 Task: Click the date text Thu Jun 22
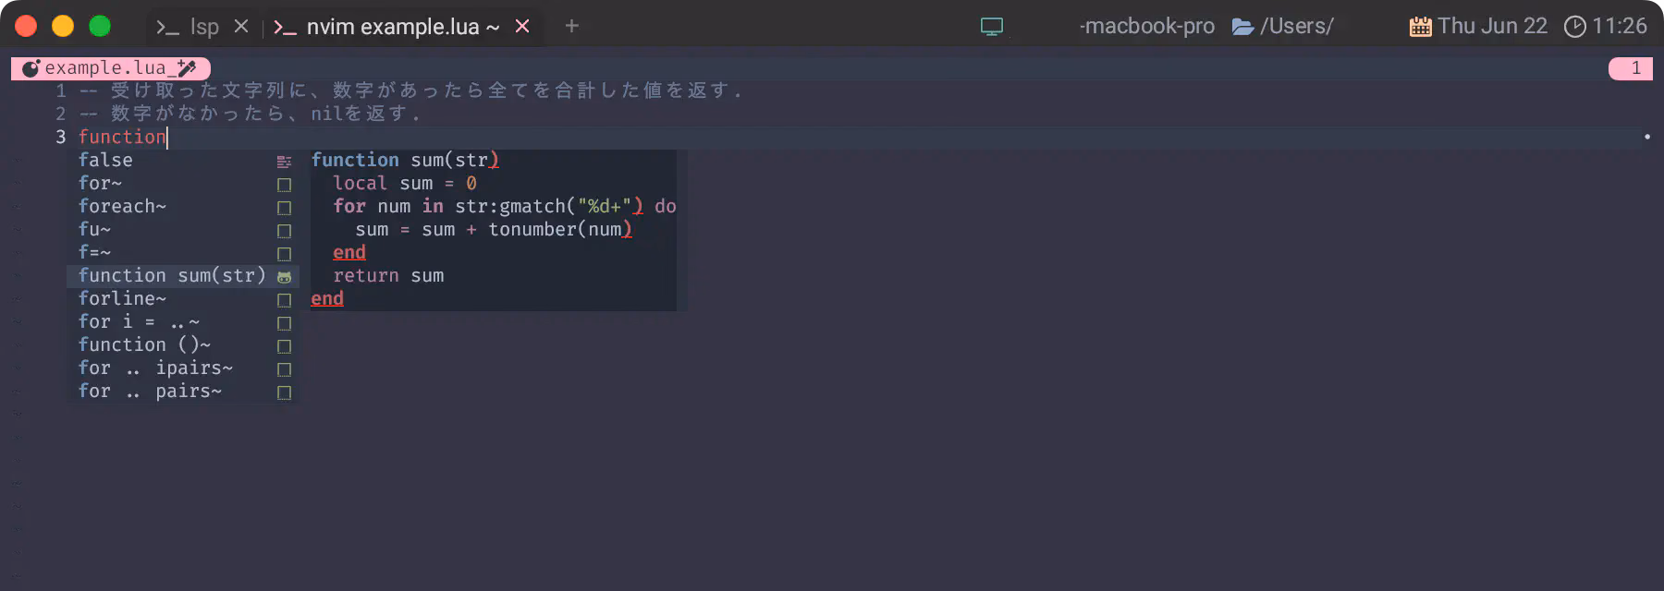pyautogui.click(x=1492, y=26)
